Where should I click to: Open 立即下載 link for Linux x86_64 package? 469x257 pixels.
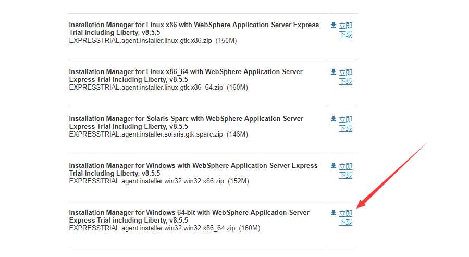click(x=345, y=77)
